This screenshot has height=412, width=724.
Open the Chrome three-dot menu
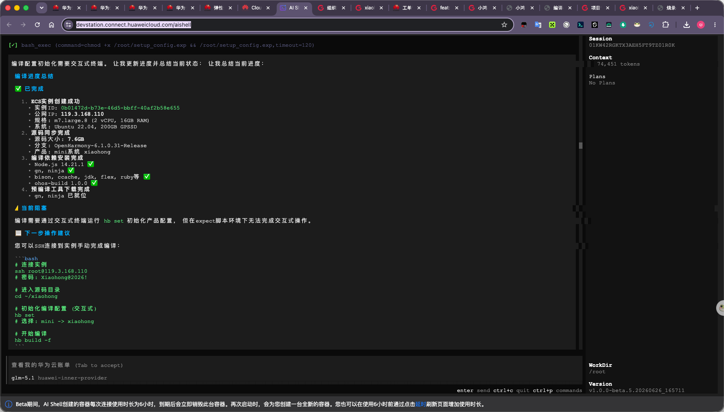point(715,25)
